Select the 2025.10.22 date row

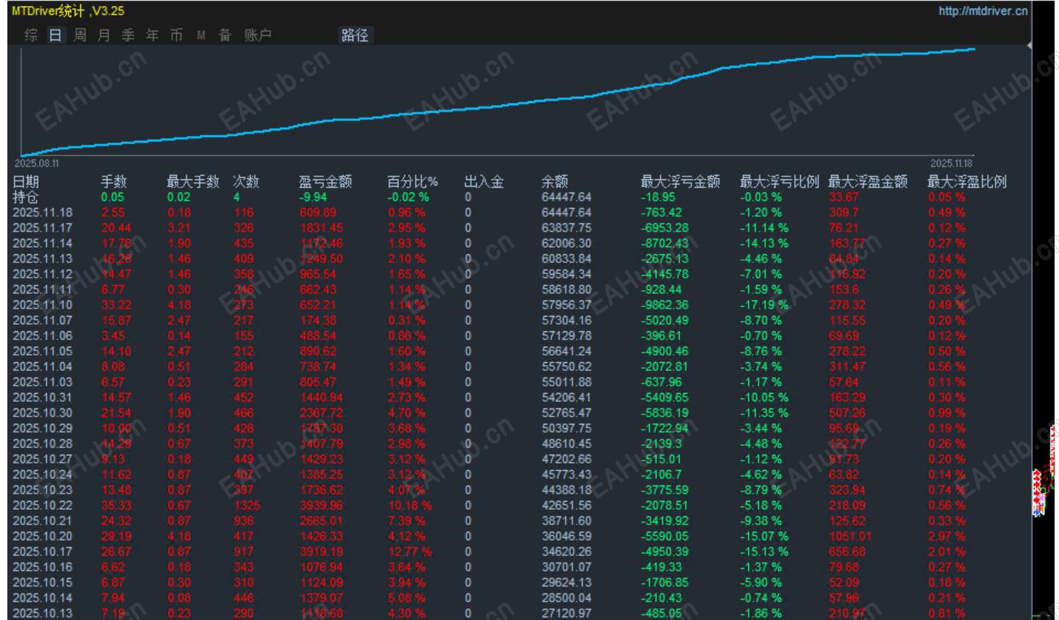[43, 505]
